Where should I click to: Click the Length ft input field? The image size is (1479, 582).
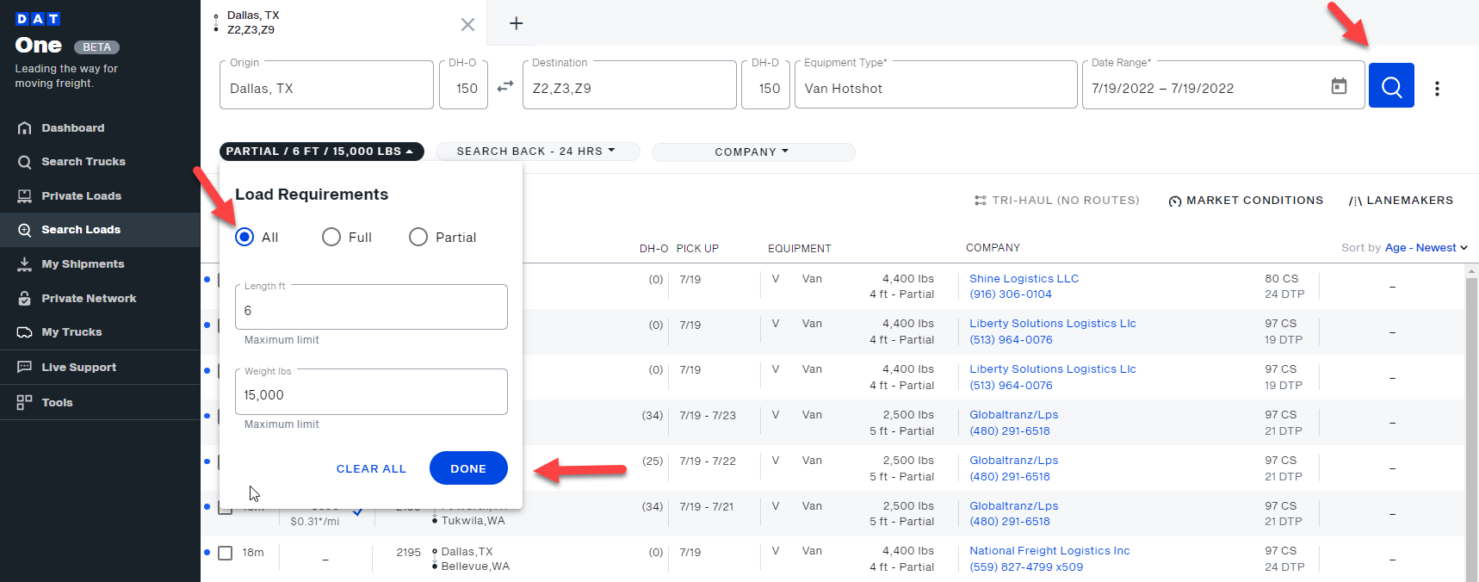371,307
